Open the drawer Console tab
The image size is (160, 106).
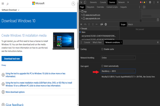coord(87,42)
